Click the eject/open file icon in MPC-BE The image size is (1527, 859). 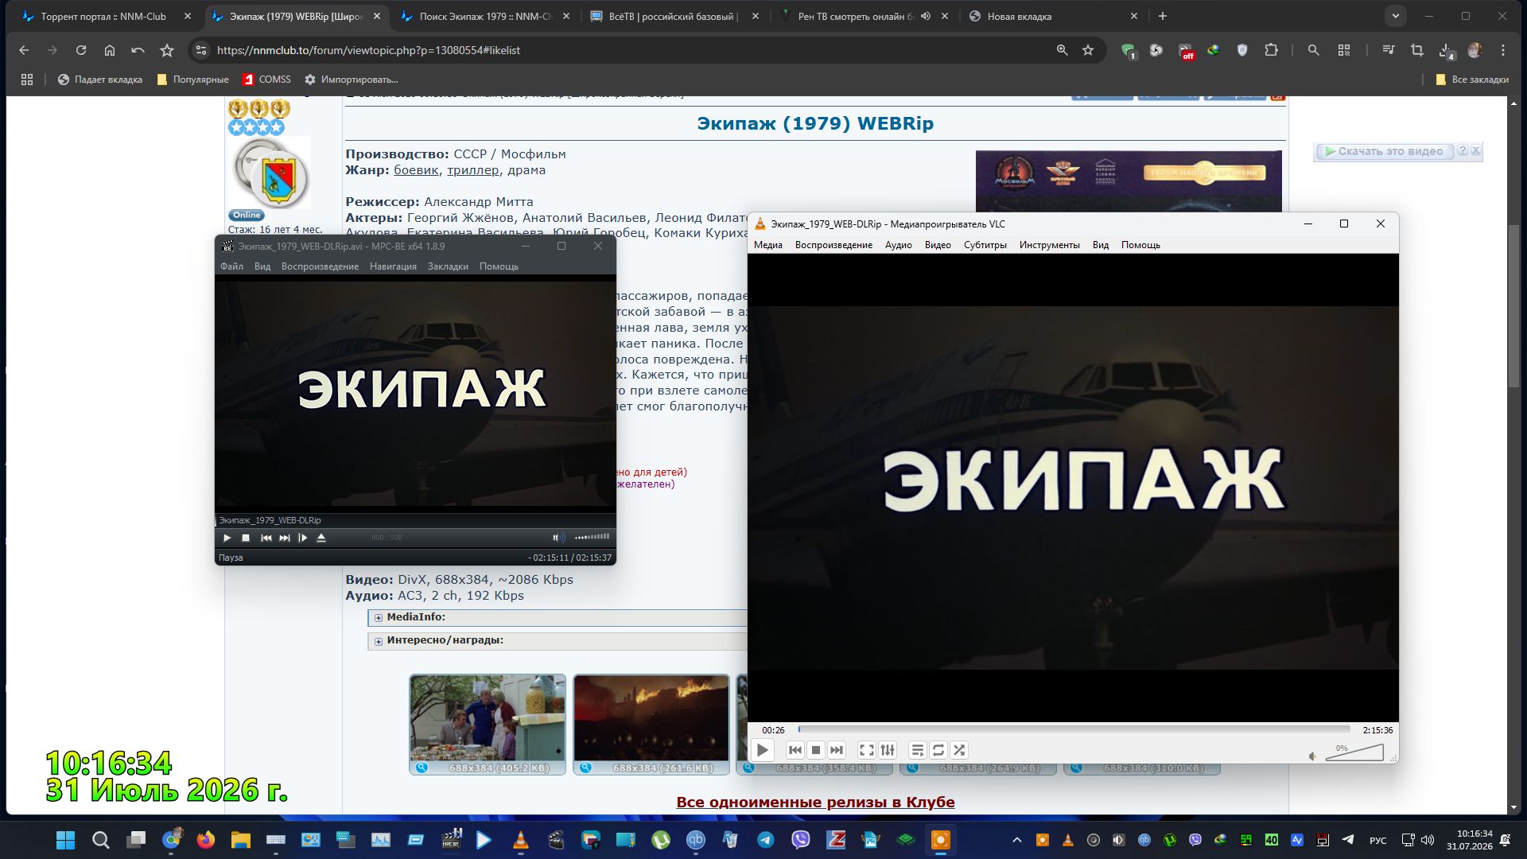(321, 538)
